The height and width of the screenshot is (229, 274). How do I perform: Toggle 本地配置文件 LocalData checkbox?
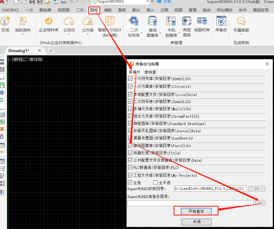(130, 94)
